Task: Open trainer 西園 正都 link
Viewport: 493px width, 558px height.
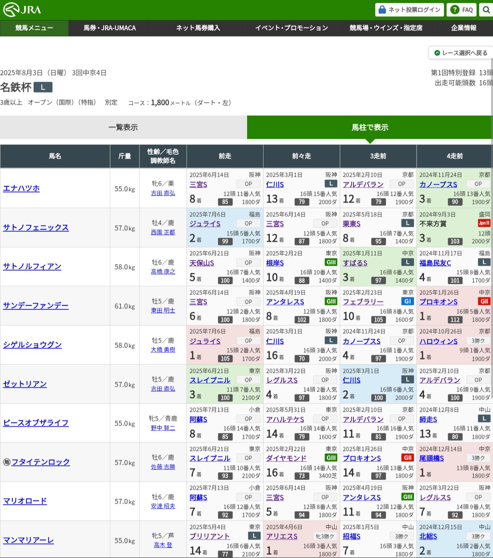Action: pyautogui.click(x=163, y=232)
